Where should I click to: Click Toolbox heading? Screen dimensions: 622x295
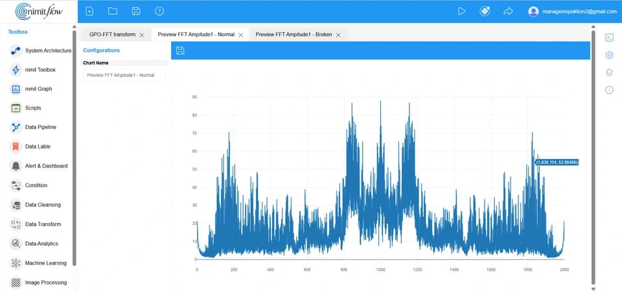tap(18, 32)
